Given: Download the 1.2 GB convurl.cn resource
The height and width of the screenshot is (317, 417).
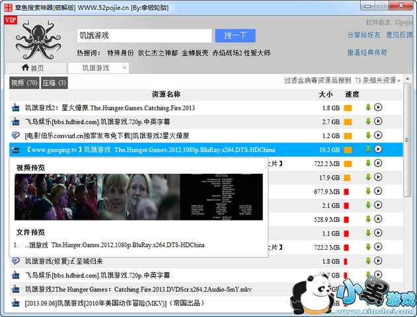Looking at the screenshot, I should pos(368,135).
